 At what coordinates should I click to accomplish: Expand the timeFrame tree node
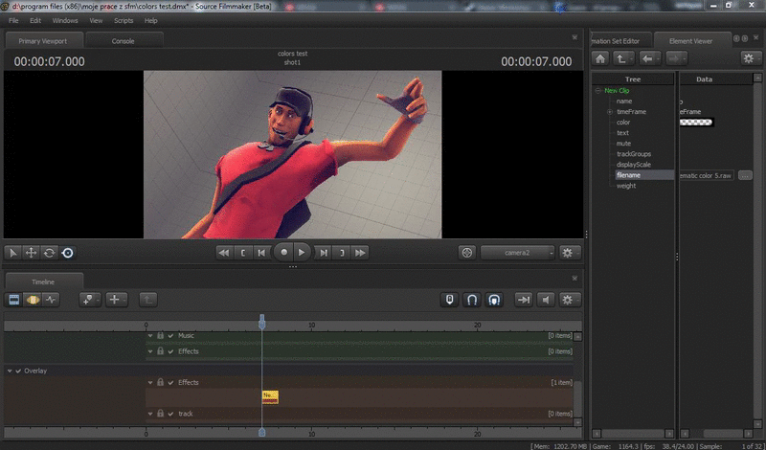pyautogui.click(x=610, y=112)
